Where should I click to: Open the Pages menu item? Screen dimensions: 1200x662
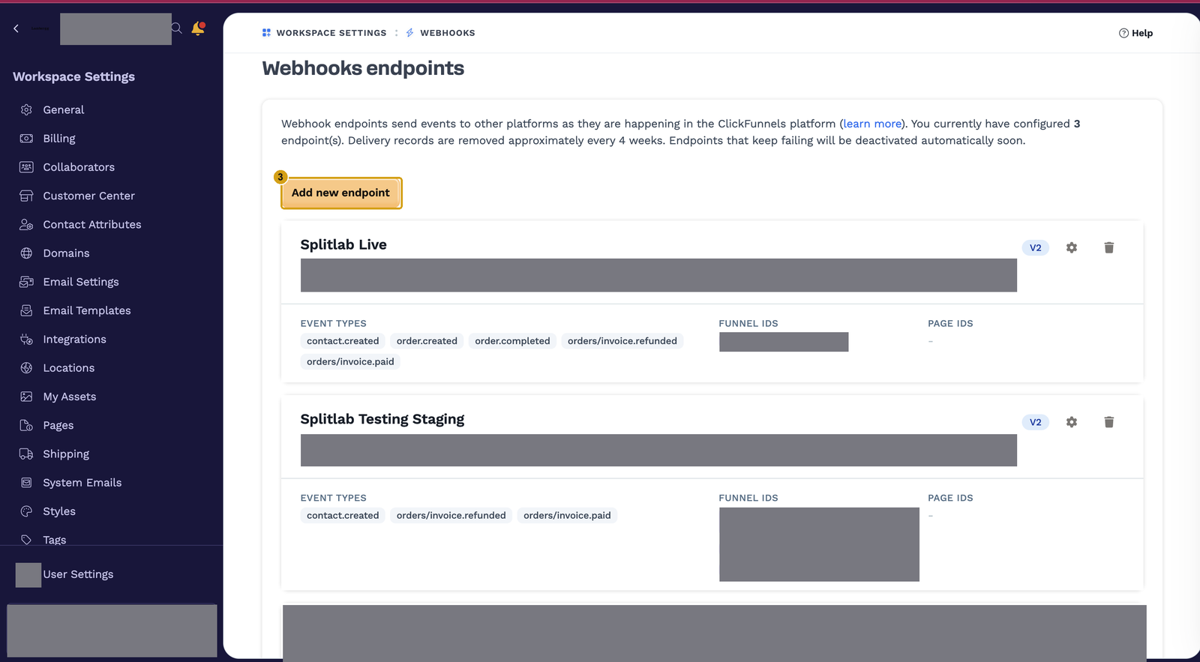point(58,426)
